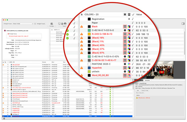The image size is (187, 122).
Task: Select the [Black] 97% color name
Action: pos(98,53)
